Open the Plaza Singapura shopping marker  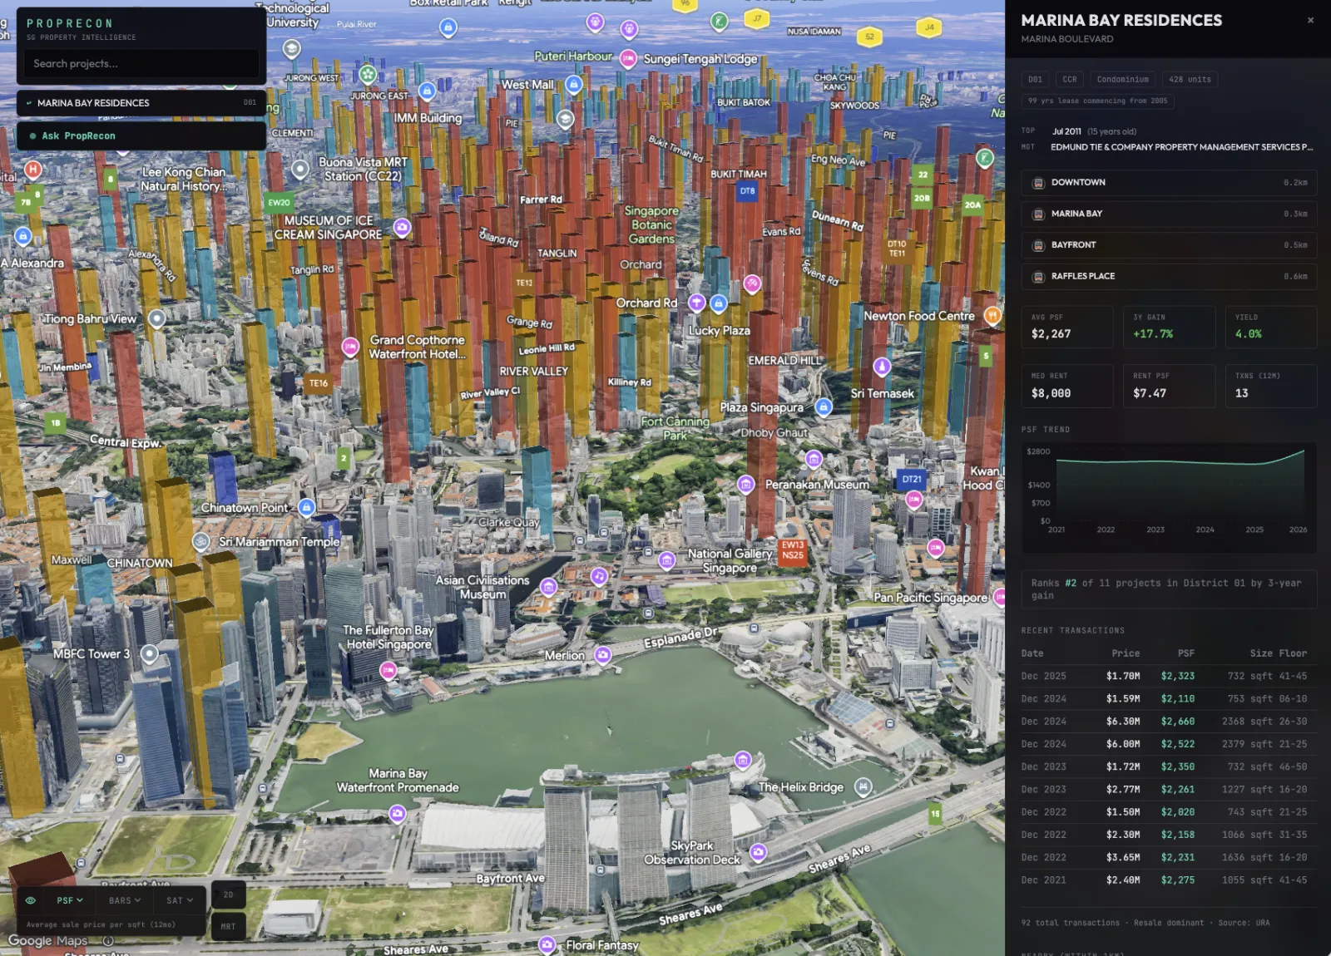coord(824,407)
